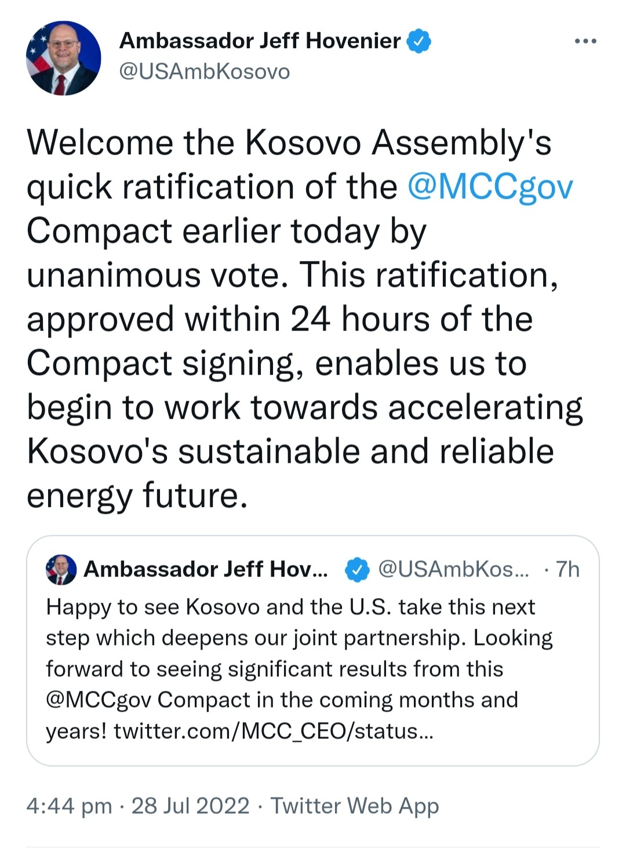
Task: Click the truncated name "Ambassador Jeff Hov..." in quoted tweet
Action: [206, 570]
